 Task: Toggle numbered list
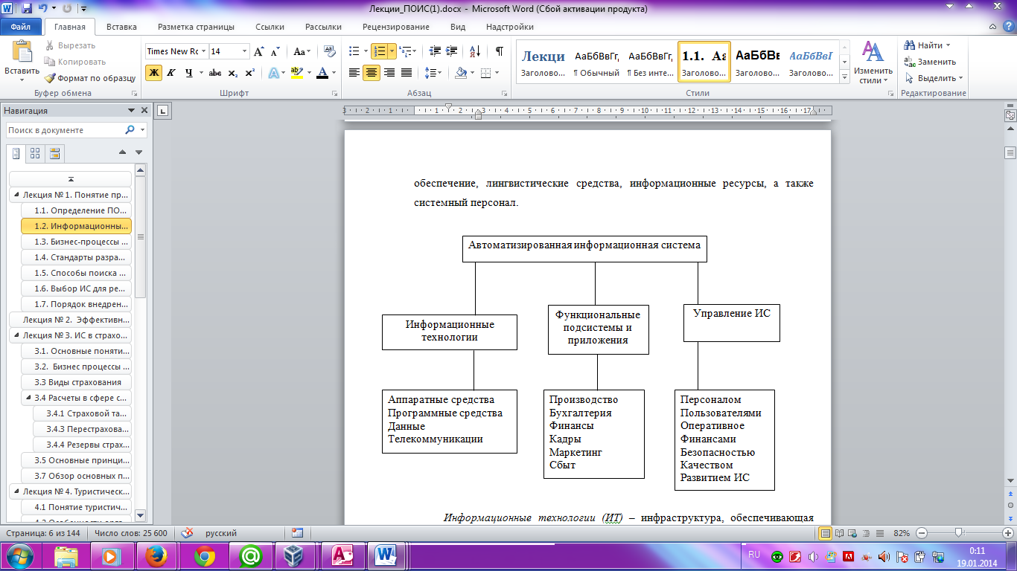pos(379,51)
